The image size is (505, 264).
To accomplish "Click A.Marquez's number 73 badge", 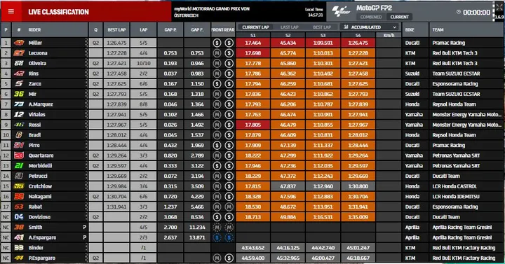I will pyautogui.click(x=19, y=104).
